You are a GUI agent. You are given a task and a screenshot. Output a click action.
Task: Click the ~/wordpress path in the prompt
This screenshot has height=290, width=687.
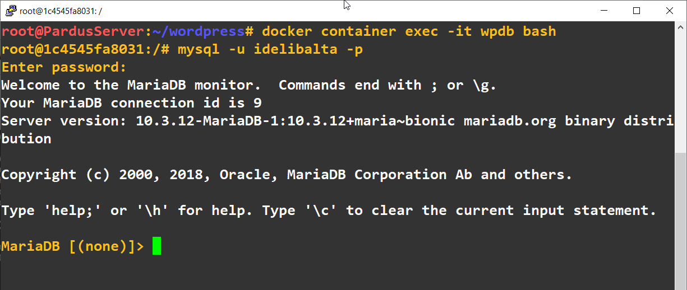[199, 31]
